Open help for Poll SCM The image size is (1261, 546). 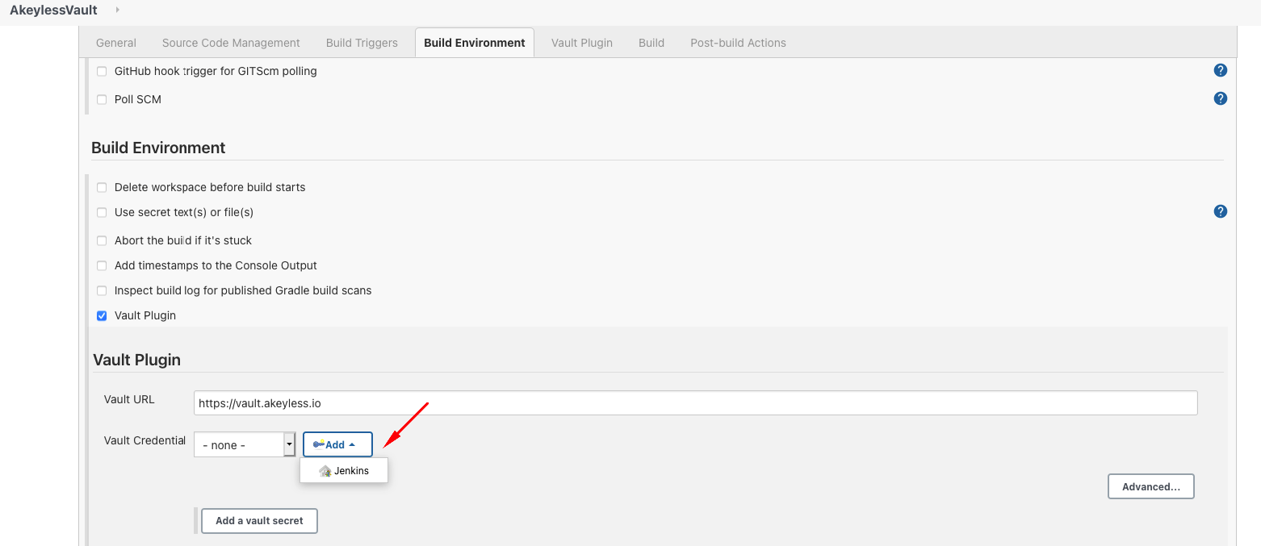click(x=1221, y=98)
